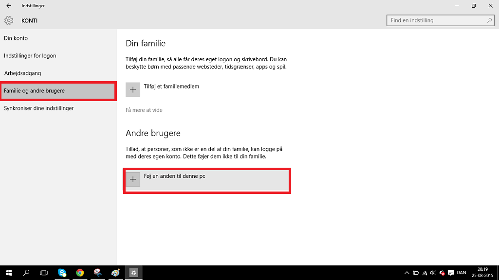Open 'Synkroniser dine indstillinger'
This screenshot has width=499, height=280.
[39, 108]
